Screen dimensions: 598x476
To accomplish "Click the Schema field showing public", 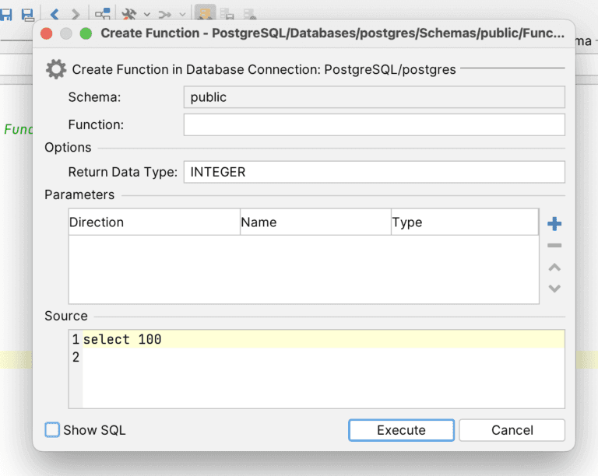I will (x=374, y=97).
